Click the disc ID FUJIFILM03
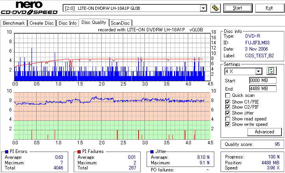This screenshot has width=285, height=173. [257, 43]
